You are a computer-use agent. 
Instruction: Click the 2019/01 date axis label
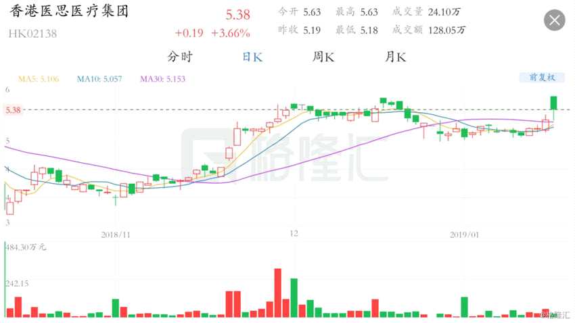[x=464, y=234]
